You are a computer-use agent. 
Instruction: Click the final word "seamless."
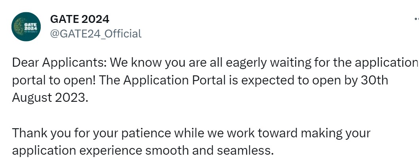249,150
